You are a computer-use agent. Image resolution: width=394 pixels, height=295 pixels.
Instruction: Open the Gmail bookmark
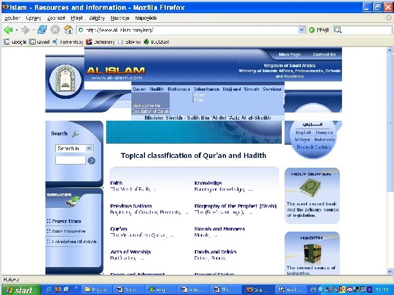click(39, 42)
